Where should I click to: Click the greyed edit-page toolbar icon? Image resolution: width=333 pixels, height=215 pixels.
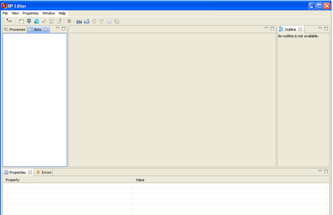pyautogui.click(x=52, y=21)
